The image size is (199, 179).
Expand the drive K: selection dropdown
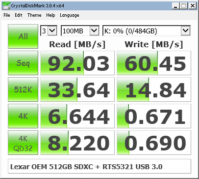click(186, 30)
